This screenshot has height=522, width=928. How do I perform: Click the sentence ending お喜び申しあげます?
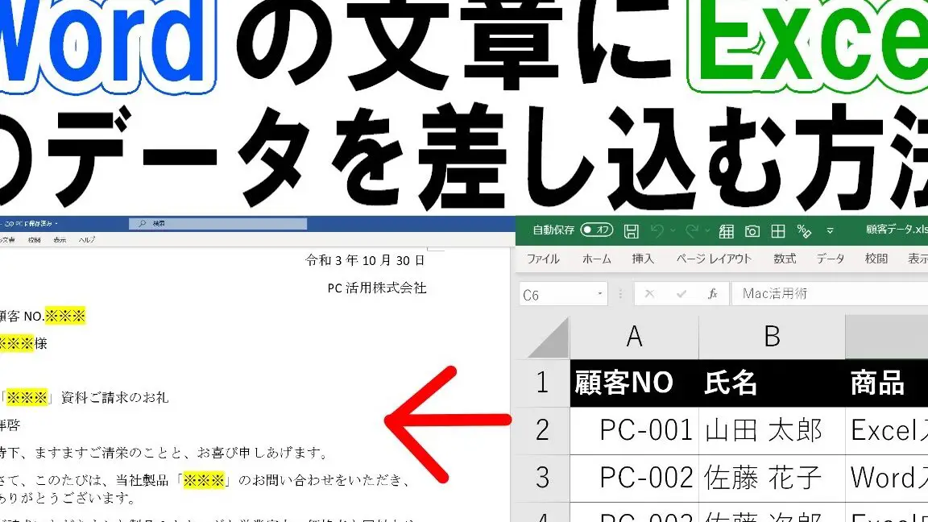click(164, 453)
